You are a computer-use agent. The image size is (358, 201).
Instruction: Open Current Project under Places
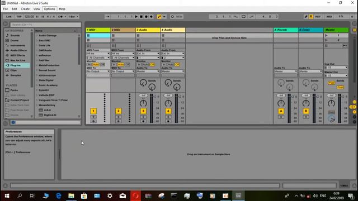[x=20, y=100]
